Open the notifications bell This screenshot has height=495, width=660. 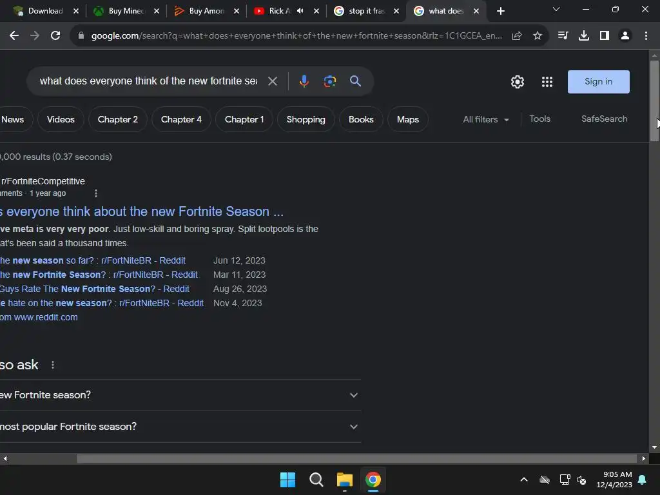click(642, 480)
